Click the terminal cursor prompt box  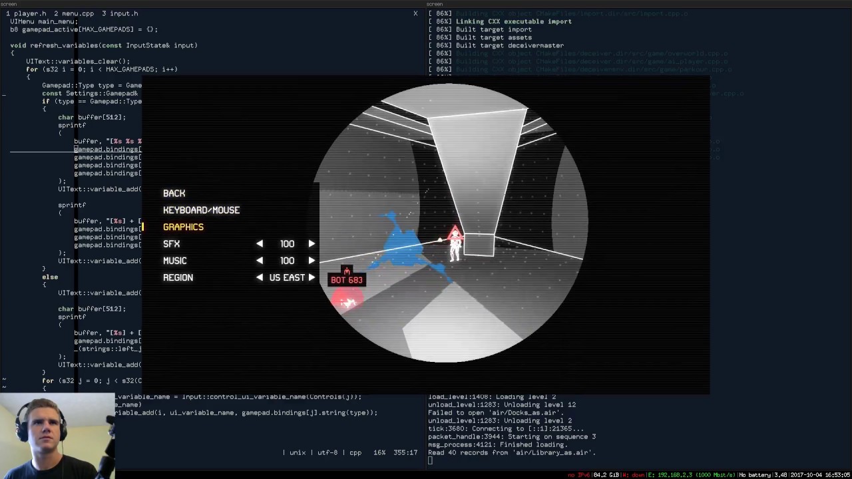pos(431,460)
